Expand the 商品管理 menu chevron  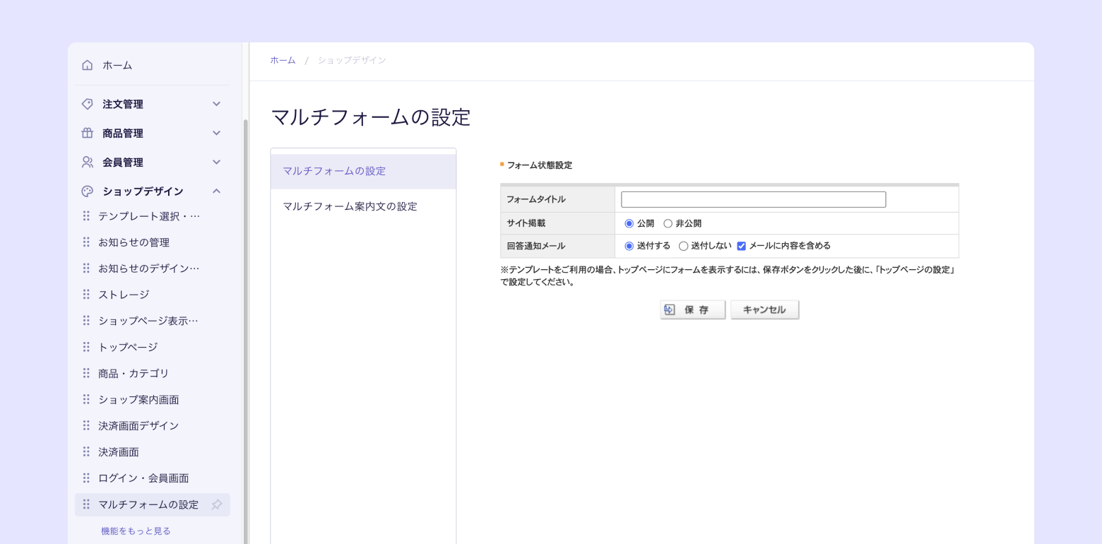click(x=217, y=133)
